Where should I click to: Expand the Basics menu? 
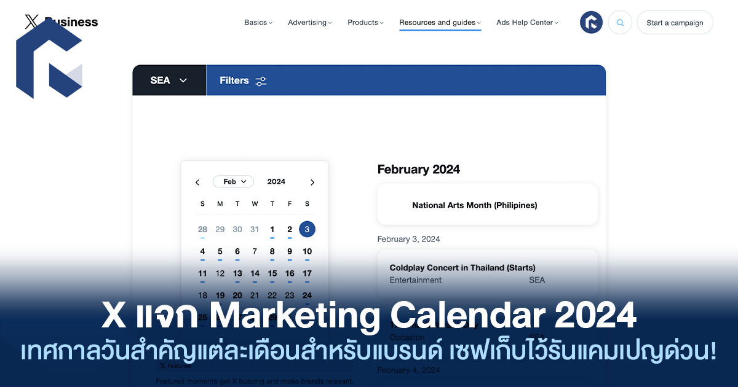coord(258,23)
